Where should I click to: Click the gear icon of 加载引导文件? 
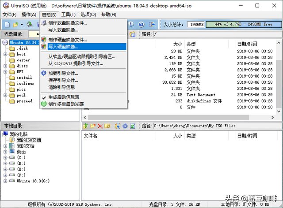click(44, 73)
